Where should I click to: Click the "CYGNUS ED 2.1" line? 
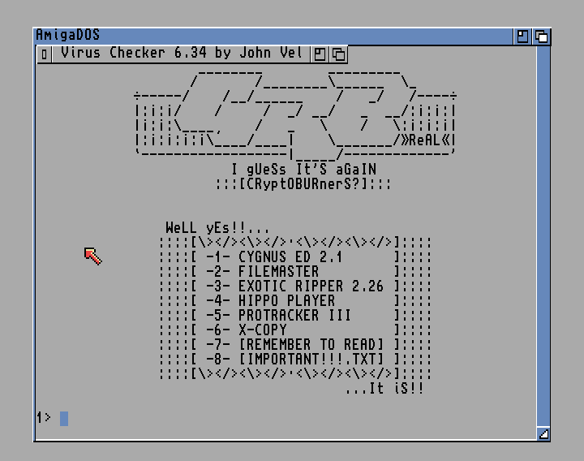(290, 256)
